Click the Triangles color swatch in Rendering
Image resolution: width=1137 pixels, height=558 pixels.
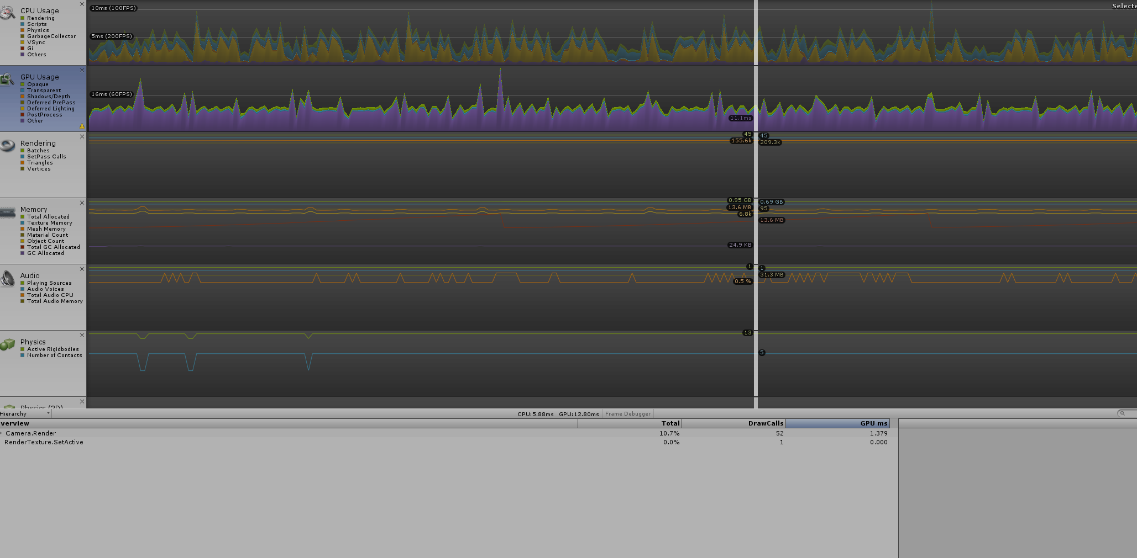tap(23, 163)
